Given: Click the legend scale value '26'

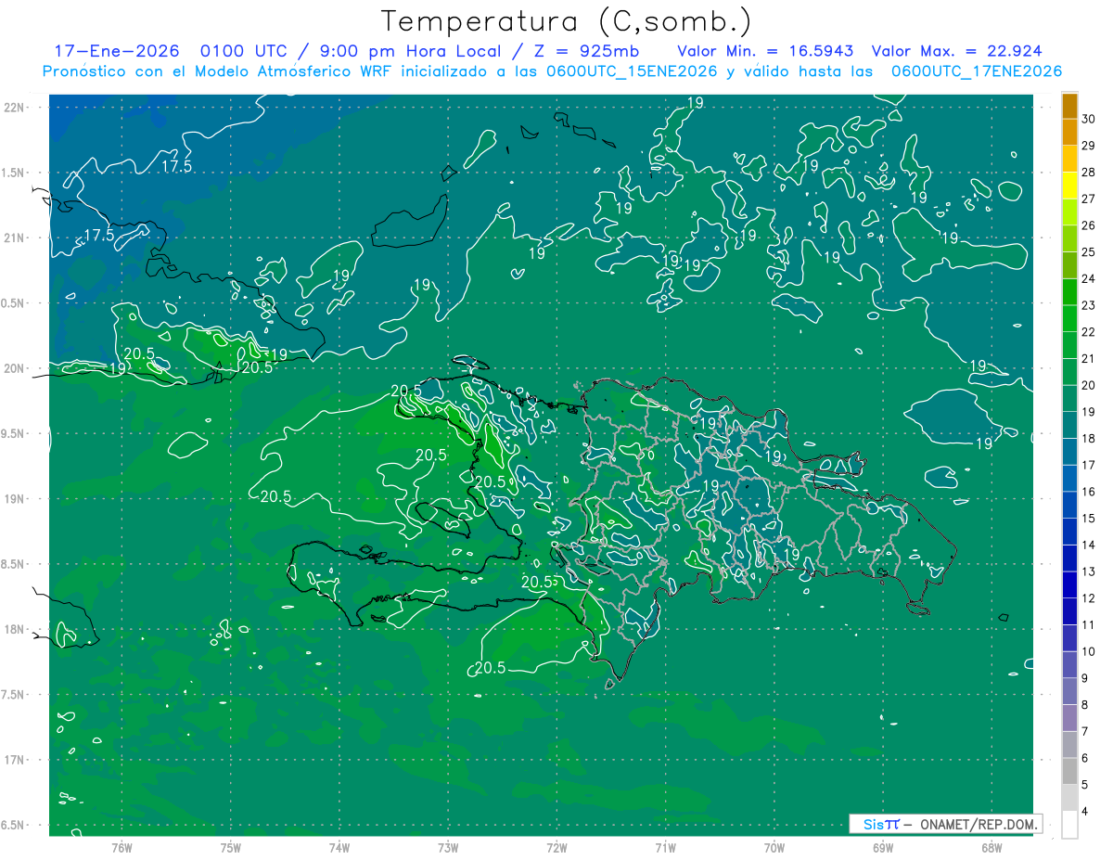Looking at the screenshot, I should [x=1089, y=225].
